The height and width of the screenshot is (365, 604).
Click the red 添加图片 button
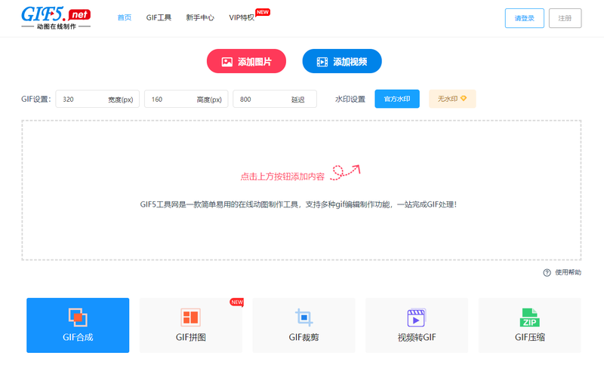[246, 61]
